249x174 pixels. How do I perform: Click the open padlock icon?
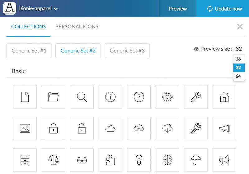click(82, 128)
